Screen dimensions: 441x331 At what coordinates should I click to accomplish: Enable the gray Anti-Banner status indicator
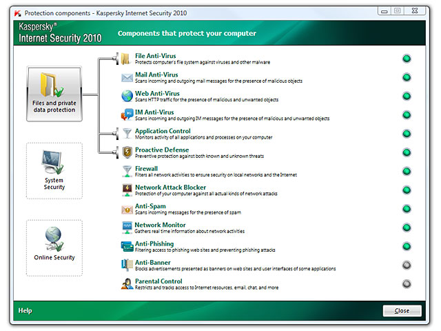tap(407, 265)
